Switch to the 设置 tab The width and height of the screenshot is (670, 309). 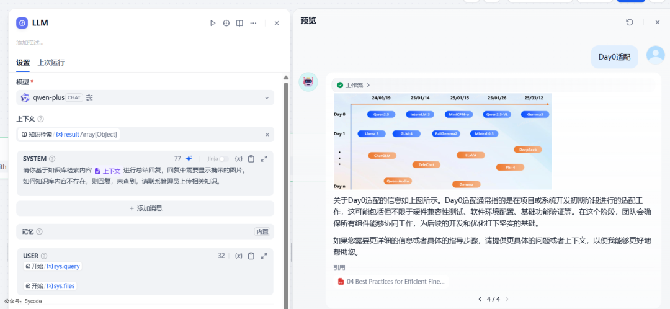pyautogui.click(x=23, y=63)
